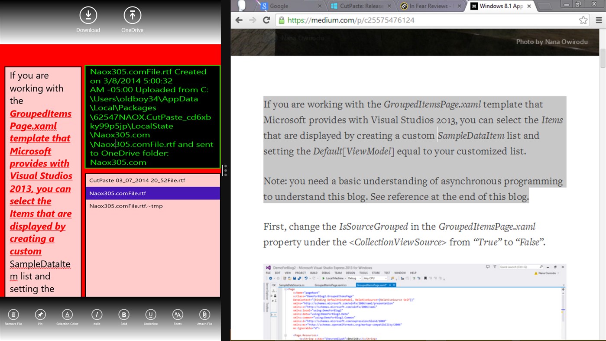The image size is (606, 341).
Task: Click the 'First, change the IsSourceGrouped' paragraph
Action: [404, 234]
